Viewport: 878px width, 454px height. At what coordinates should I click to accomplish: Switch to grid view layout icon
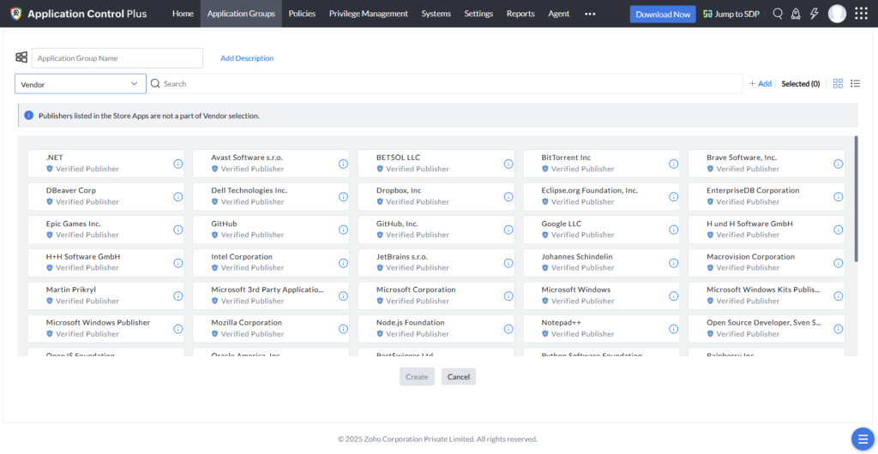click(838, 84)
